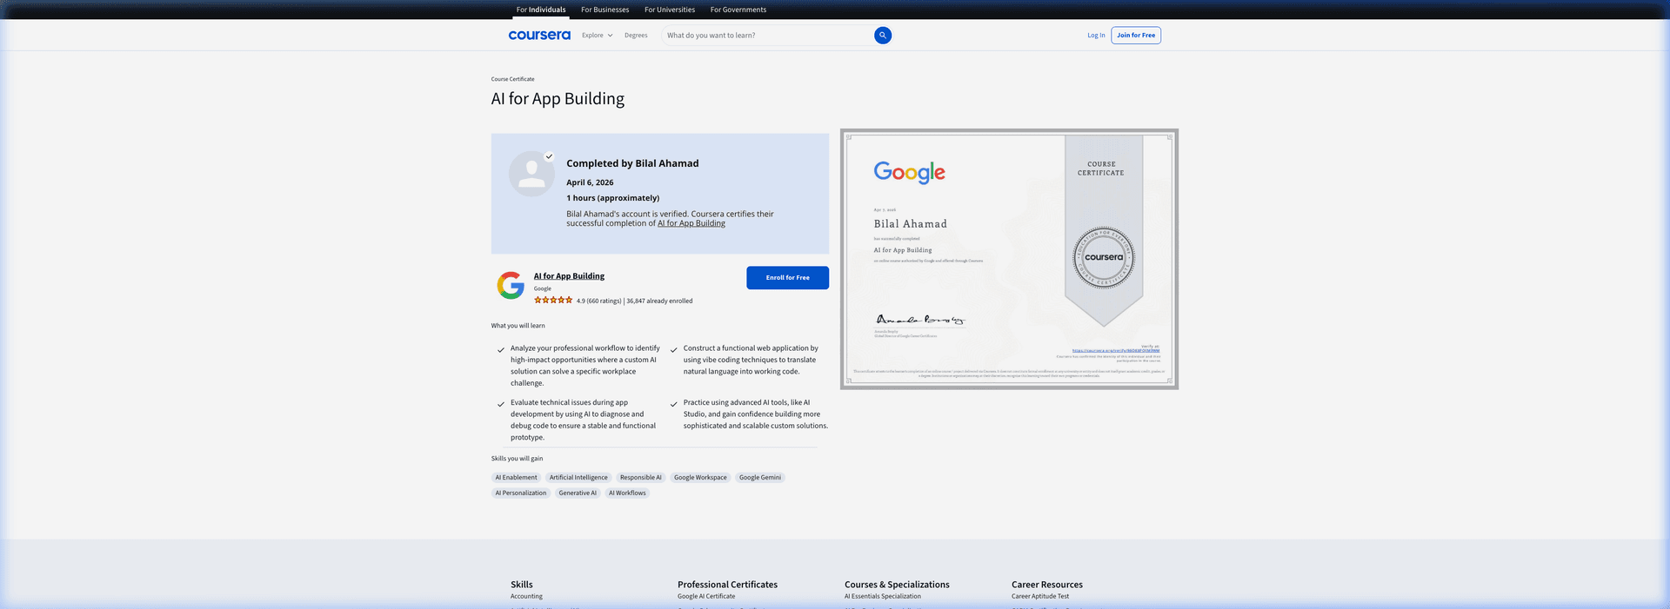This screenshot has height=609, width=1670.
Task: Follow the AI for App Building link in verification text
Action: 691,223
